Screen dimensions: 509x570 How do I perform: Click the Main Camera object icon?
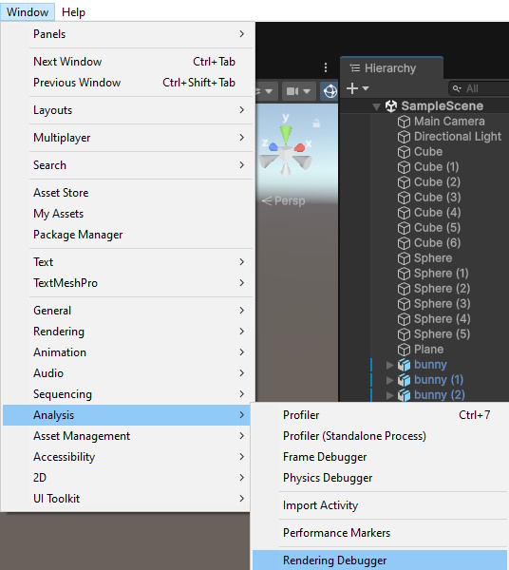tap(404, 122)
